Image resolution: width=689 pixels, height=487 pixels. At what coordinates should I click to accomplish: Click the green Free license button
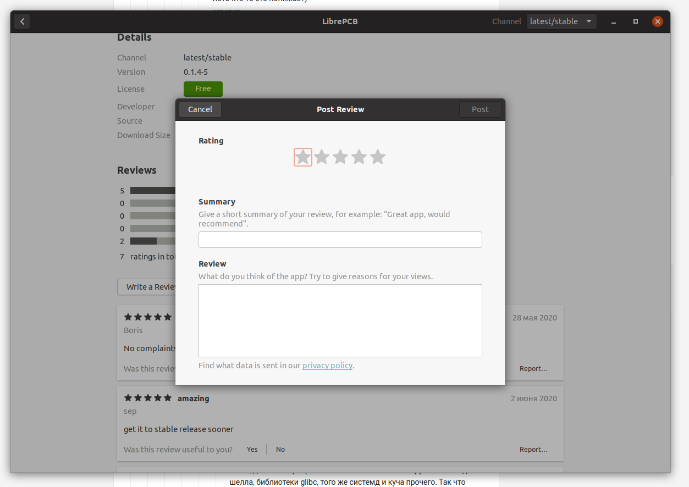[203, 88]
